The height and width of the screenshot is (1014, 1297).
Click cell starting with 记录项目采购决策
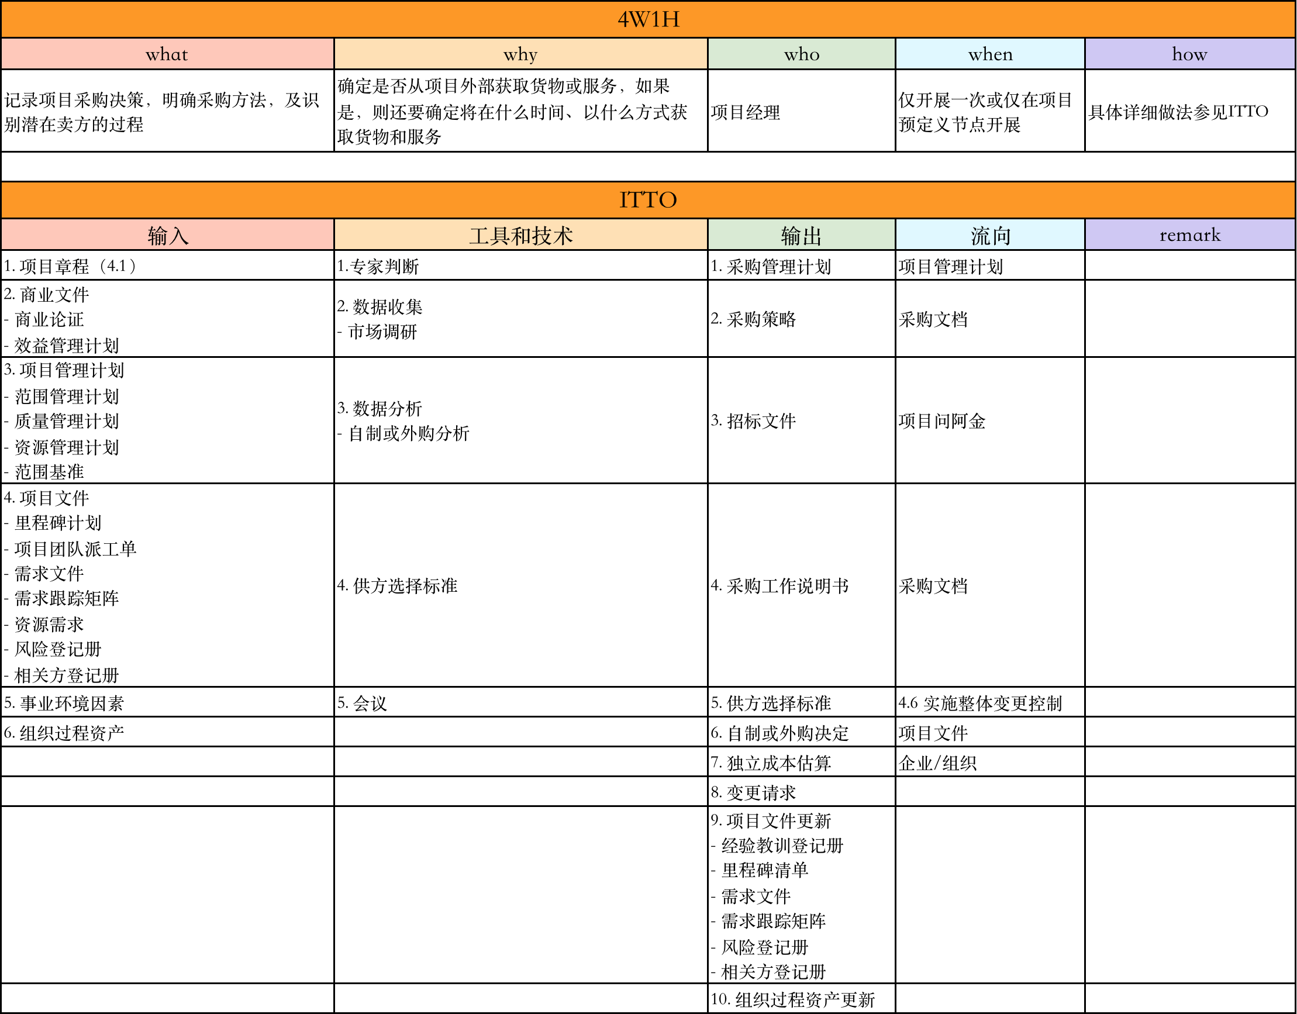167,111
